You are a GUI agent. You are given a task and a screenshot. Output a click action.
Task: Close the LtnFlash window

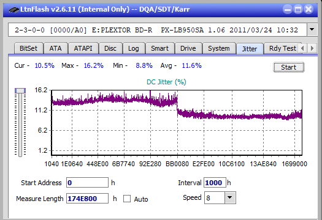pyautogui.click(x=309, y=9)
